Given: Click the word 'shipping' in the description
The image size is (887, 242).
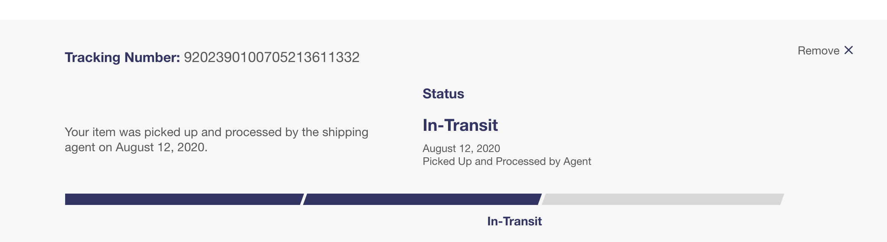Looking at the screenshot, I should [345, 132].
